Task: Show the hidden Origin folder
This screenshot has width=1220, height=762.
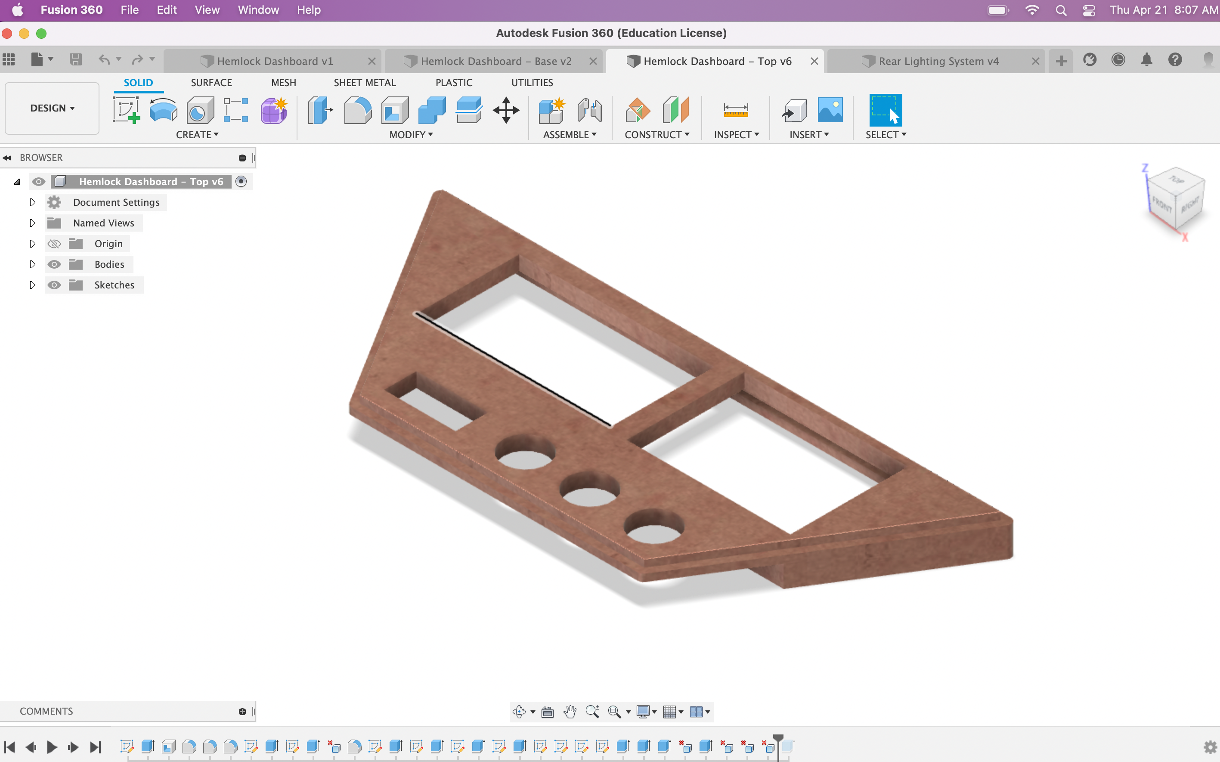Action: [54, 244]
